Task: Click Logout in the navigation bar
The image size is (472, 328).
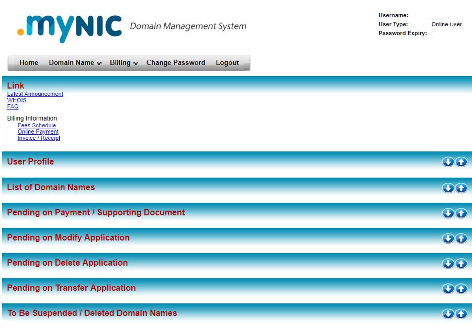Action: (x=227, y=63)
